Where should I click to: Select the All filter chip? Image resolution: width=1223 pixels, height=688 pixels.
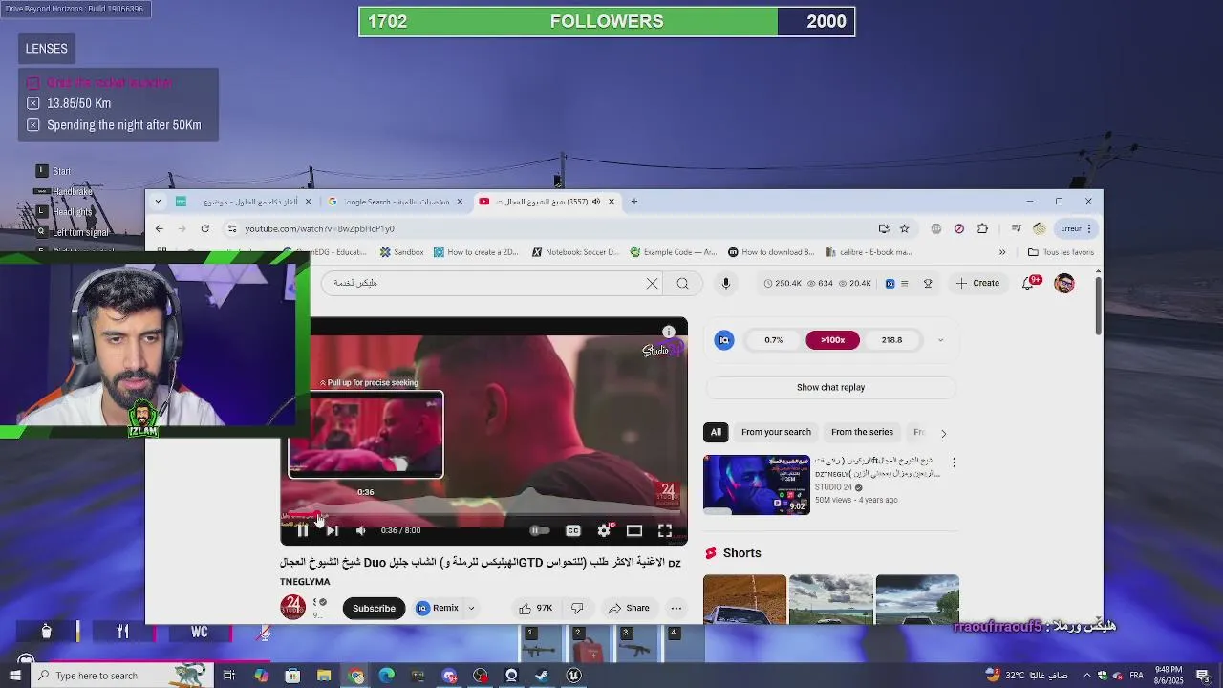coord(716,432)
